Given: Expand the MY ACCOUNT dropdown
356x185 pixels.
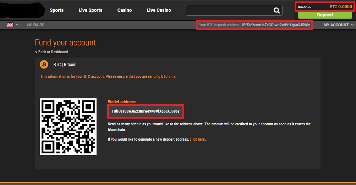Looking at the screenshot, I should 338,25.
